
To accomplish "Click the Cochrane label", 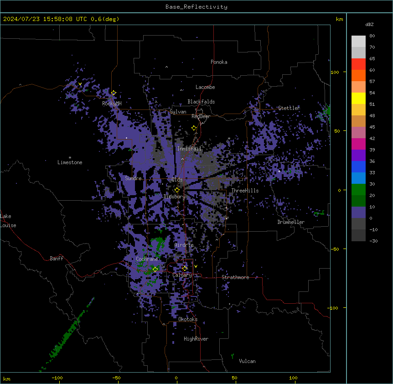I will tap(147, 259).
